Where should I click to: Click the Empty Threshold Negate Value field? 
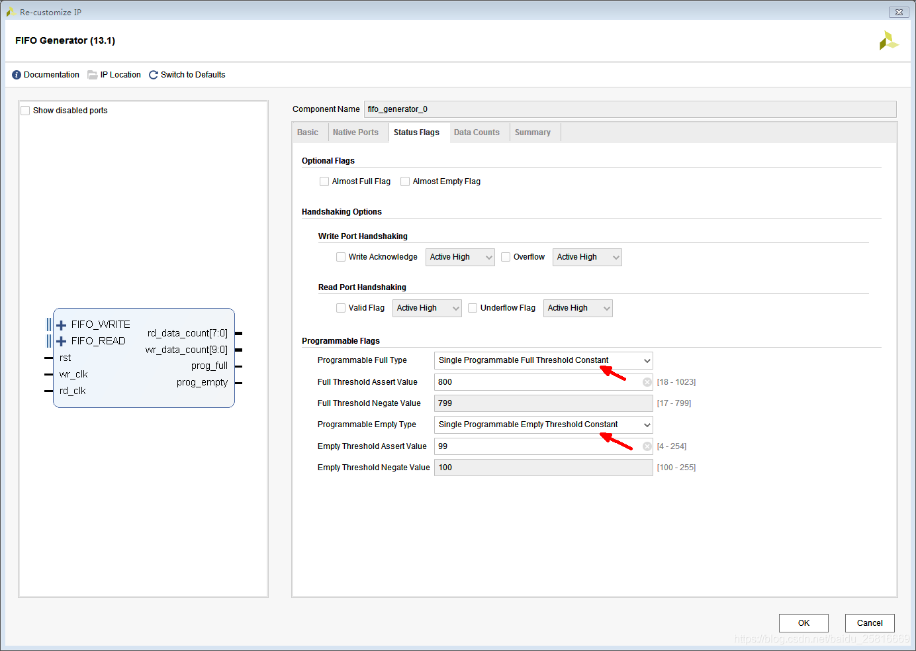click(x=543, y=468)
